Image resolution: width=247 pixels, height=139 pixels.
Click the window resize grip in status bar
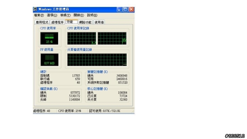(x=133, y=112)
